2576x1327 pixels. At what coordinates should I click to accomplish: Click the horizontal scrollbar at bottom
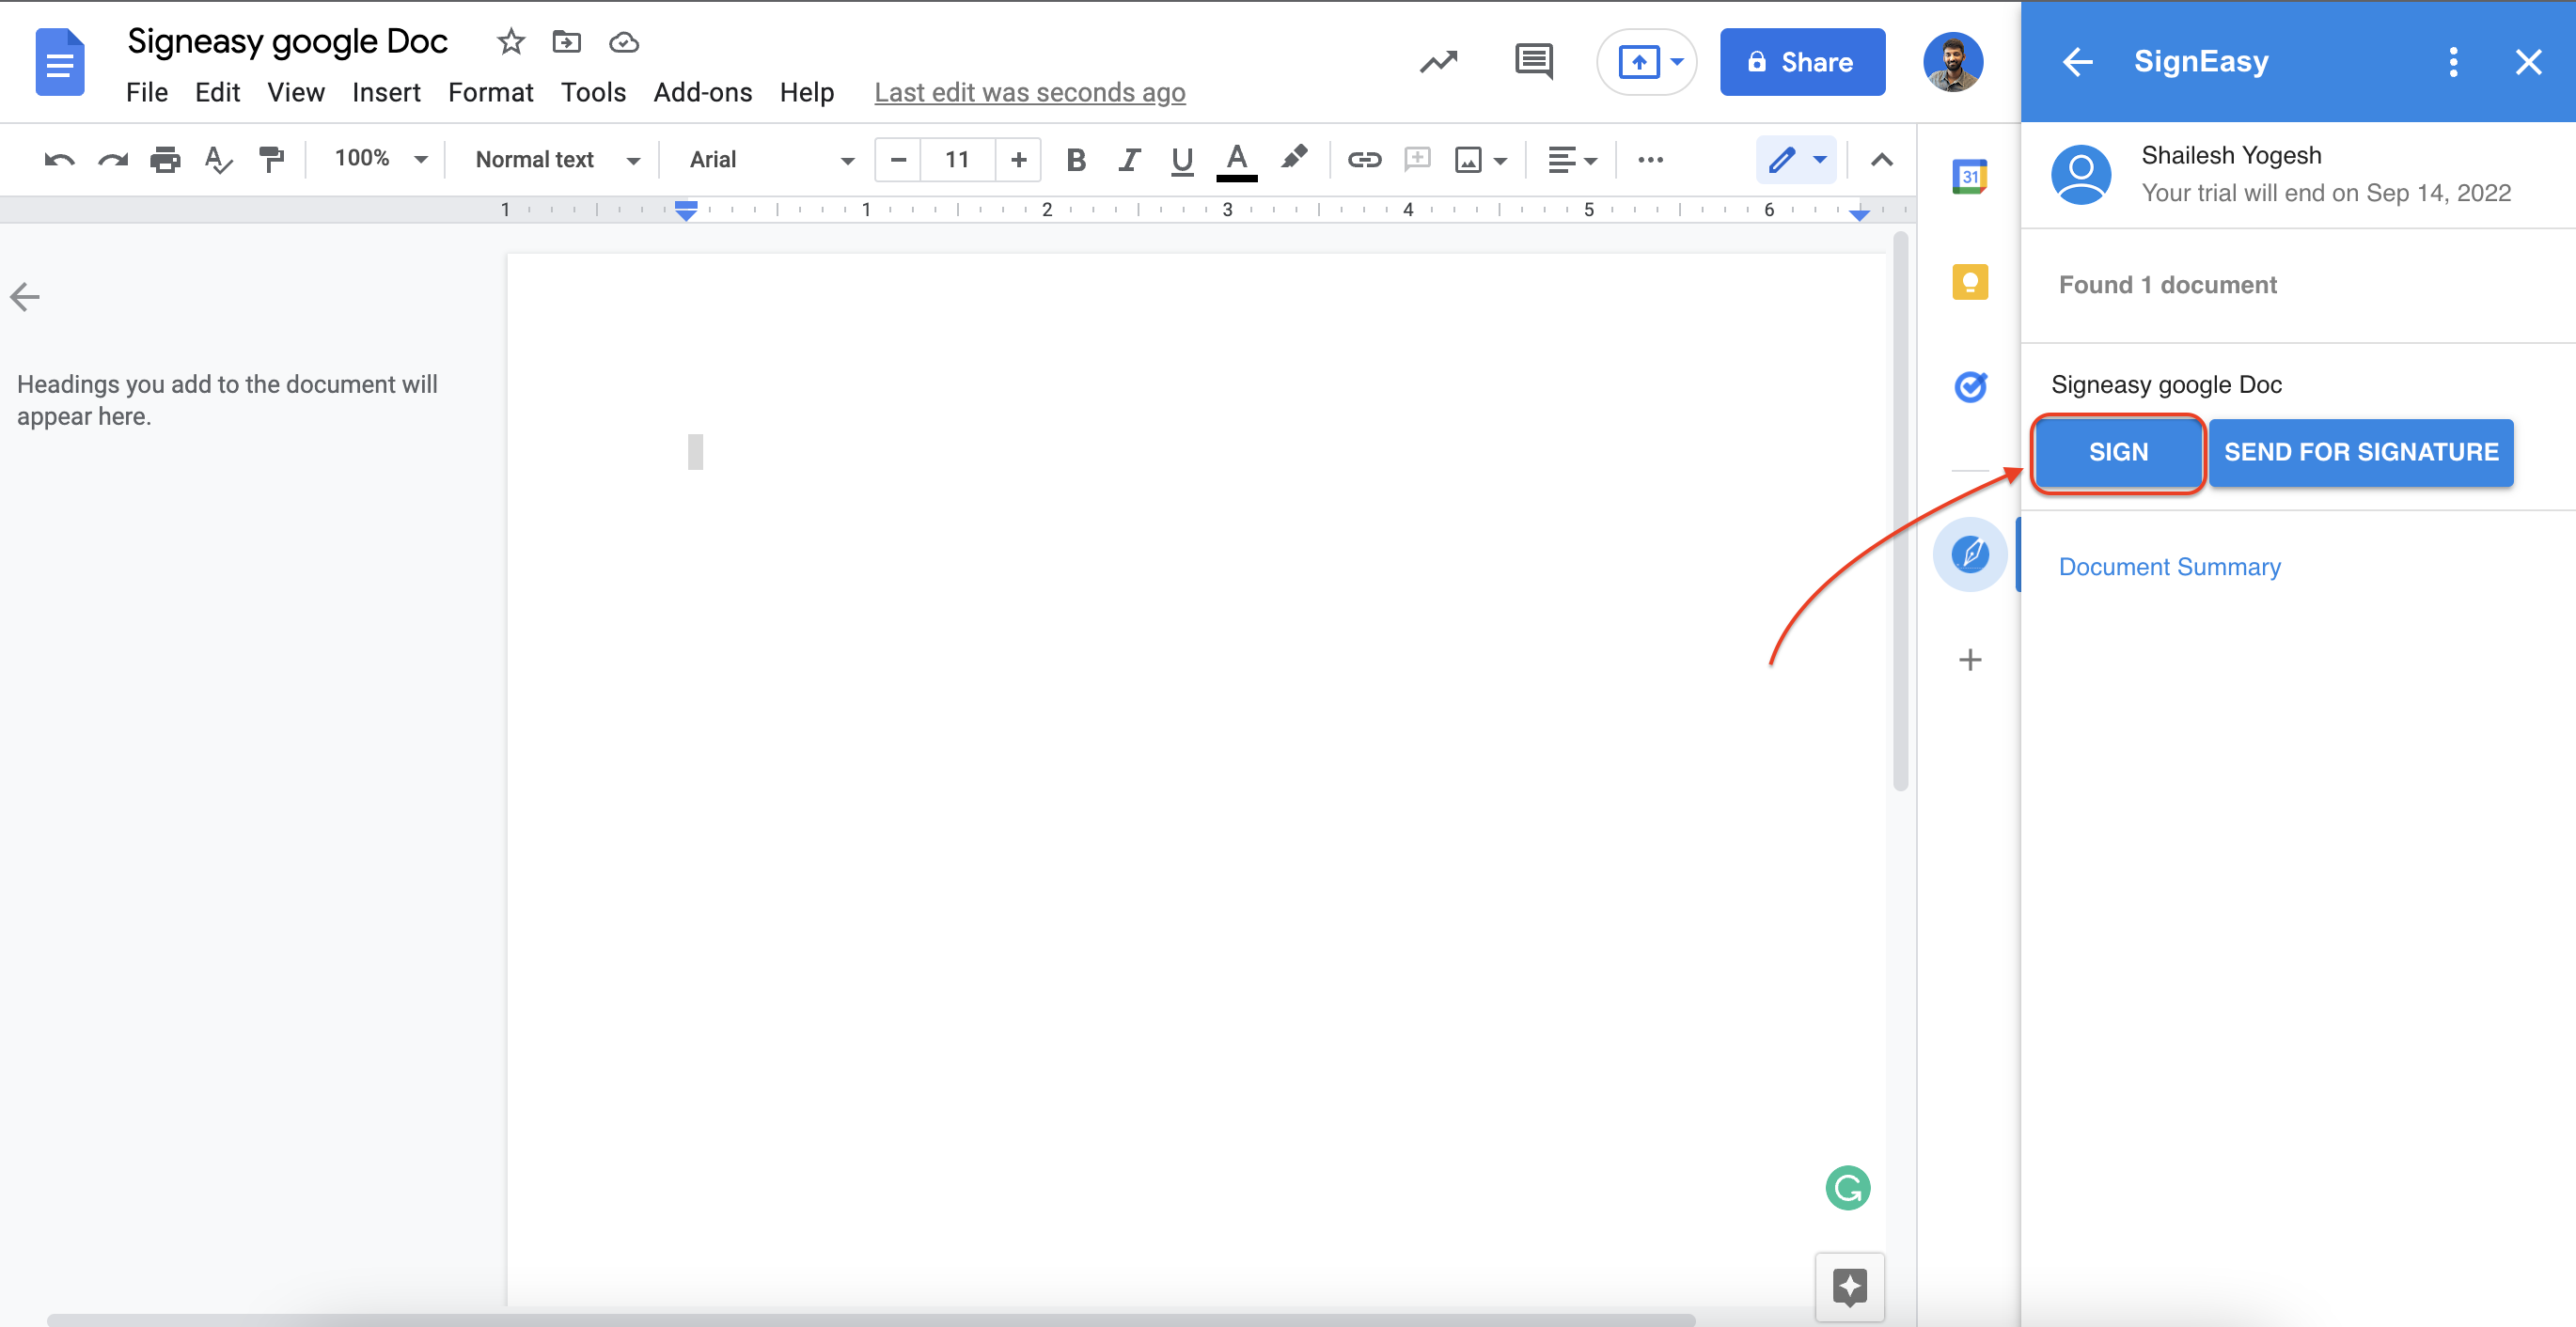pos(871,1320)
